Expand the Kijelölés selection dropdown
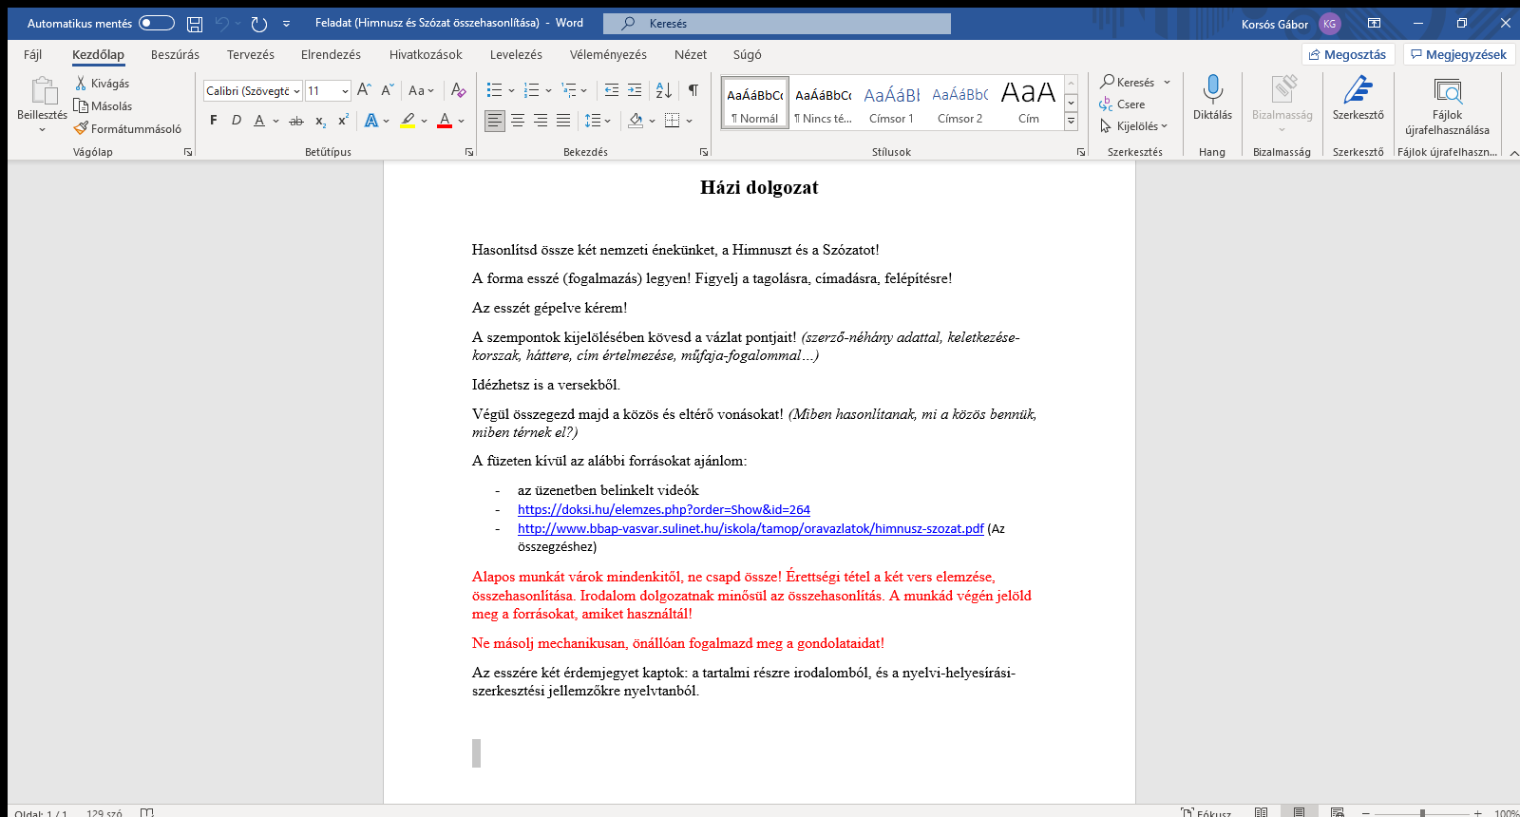This screenshot has height=817, width=1520. 1135,126
